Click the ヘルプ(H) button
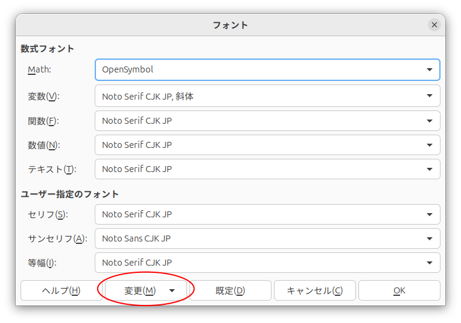The width and height of the screenshot is (461, 323). tap(62, 290)
